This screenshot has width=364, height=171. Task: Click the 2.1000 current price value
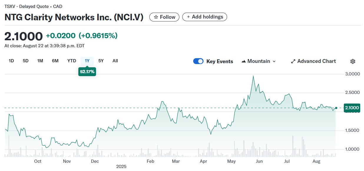(24, 36)
